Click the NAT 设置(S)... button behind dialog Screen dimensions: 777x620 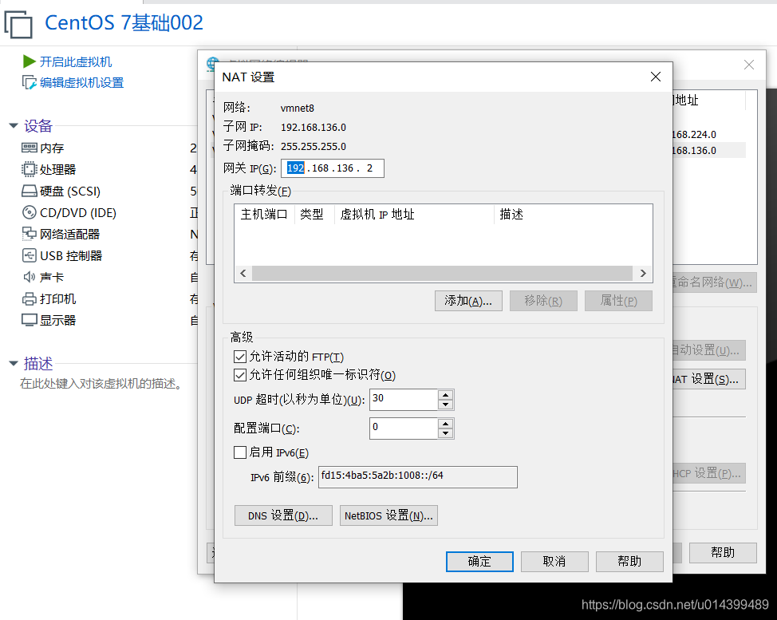(x=708, y=379)
